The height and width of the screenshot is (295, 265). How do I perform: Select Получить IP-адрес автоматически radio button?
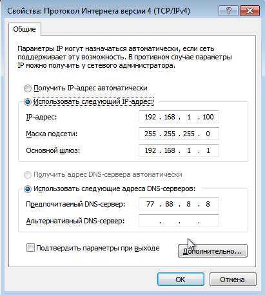(28, 88)
